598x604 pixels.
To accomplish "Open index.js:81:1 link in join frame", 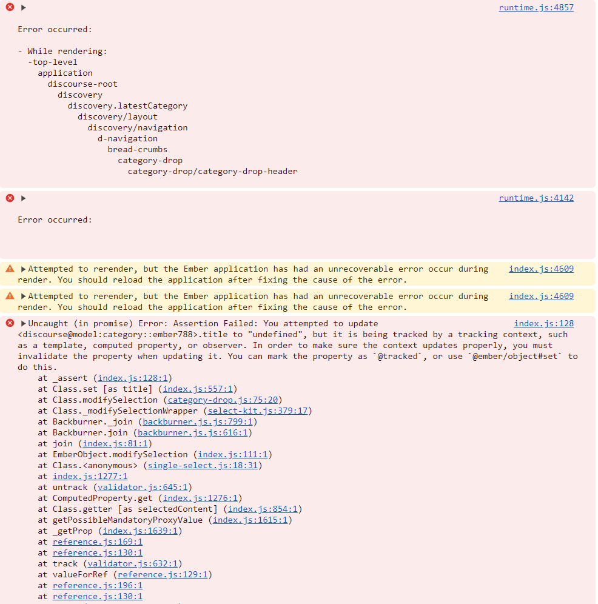I will (x=115, y=444).
